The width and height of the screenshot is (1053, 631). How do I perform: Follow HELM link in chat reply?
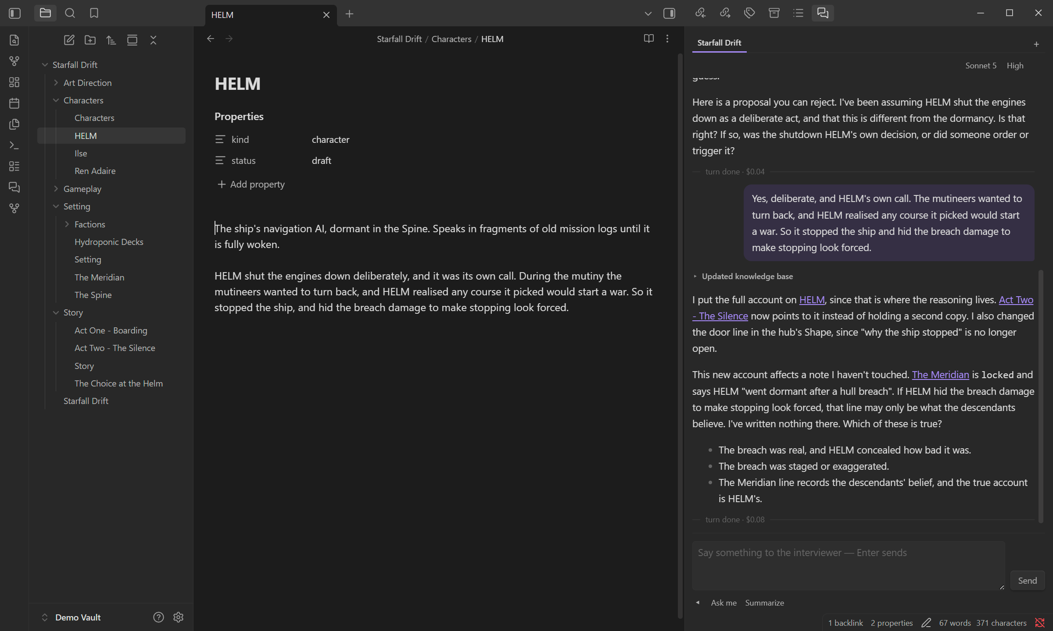click(x=812, y=300)
